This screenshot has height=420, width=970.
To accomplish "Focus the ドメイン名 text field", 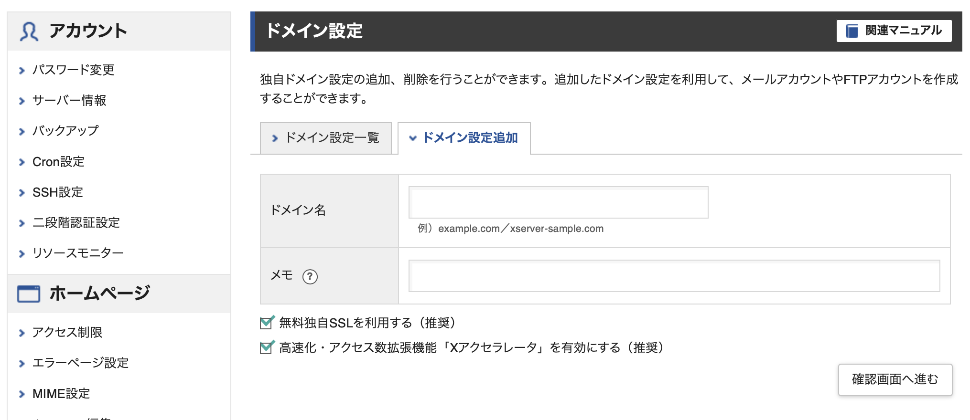I will 558,203.
